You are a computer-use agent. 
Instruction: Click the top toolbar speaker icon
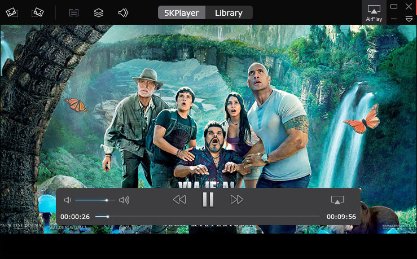pyautogui.click(x=123, y=12)
